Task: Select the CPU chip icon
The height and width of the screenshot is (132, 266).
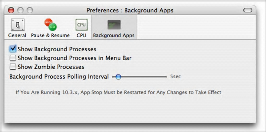Action: click(x=81, y=25)
